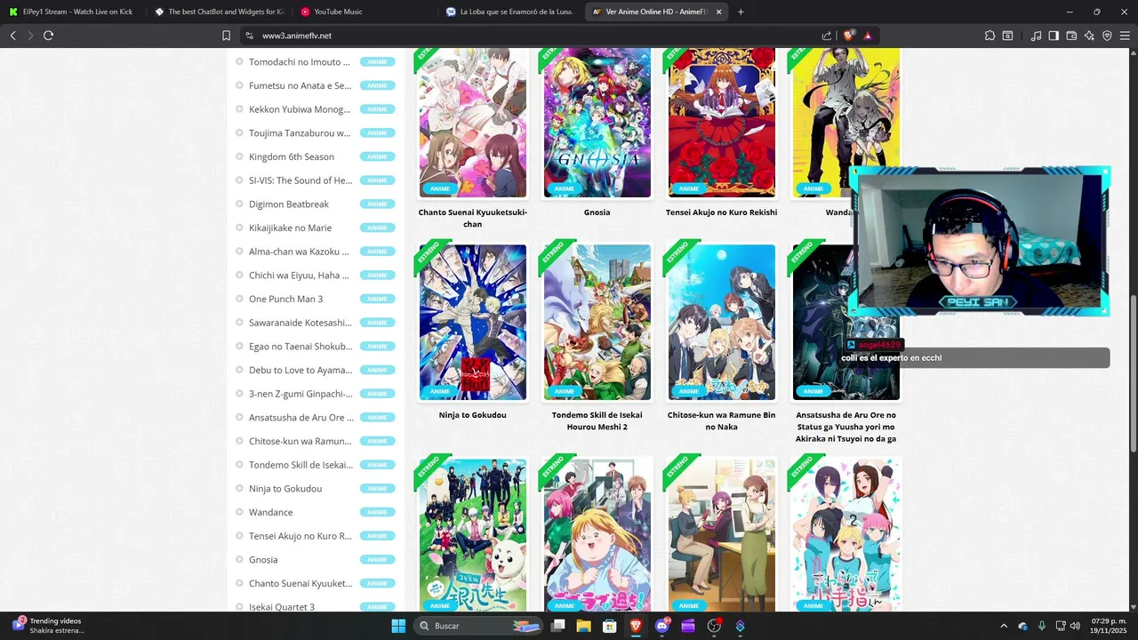Open a new tab with the plus button

click(741, 12)
